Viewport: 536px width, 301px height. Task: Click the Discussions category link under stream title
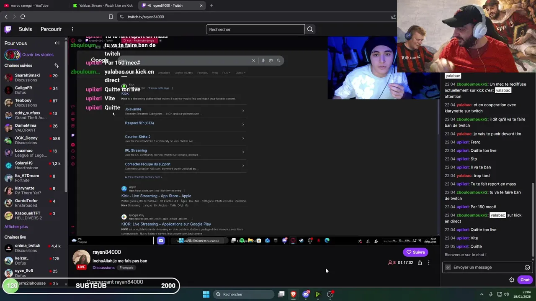click(103, 268)
